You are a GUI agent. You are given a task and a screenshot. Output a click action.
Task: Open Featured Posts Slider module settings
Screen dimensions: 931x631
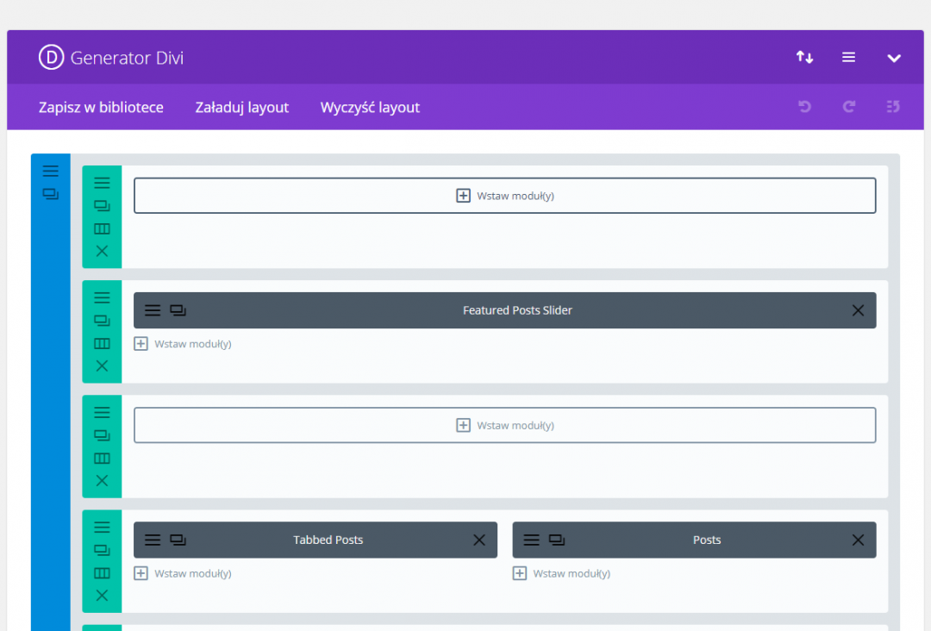click(153, 310)
